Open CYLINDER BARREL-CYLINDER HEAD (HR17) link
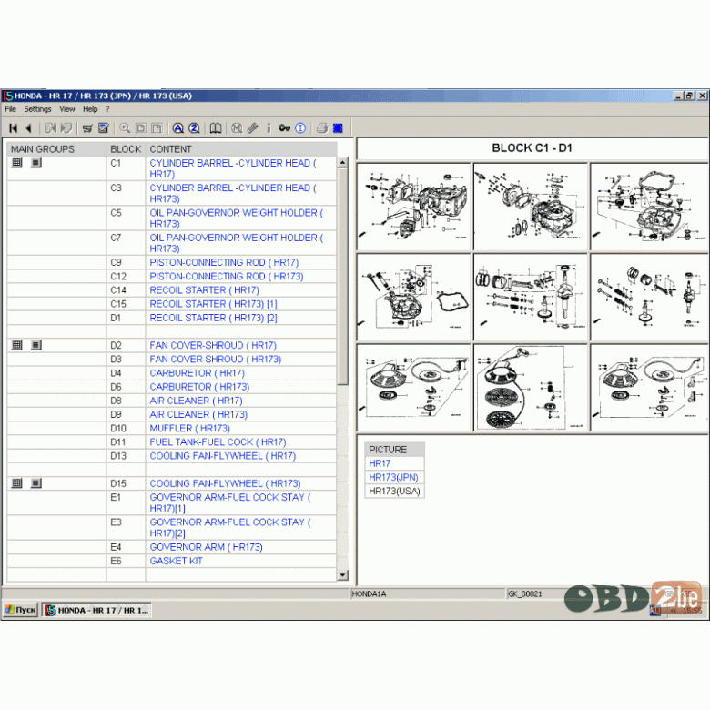This screenshot has width=710, height=710. pos(233,168)
